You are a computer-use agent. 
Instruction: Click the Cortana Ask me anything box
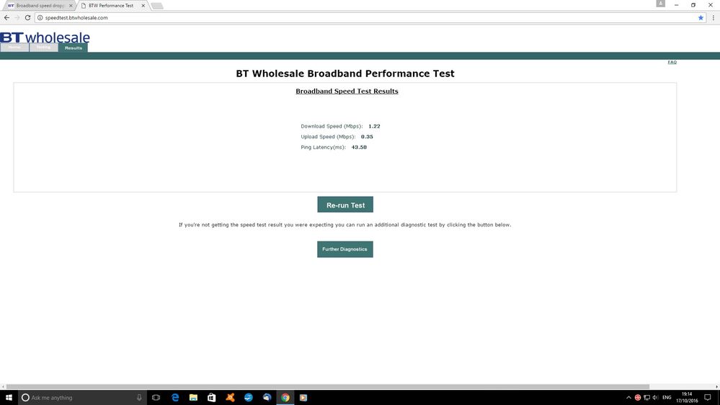click(83, 398)
